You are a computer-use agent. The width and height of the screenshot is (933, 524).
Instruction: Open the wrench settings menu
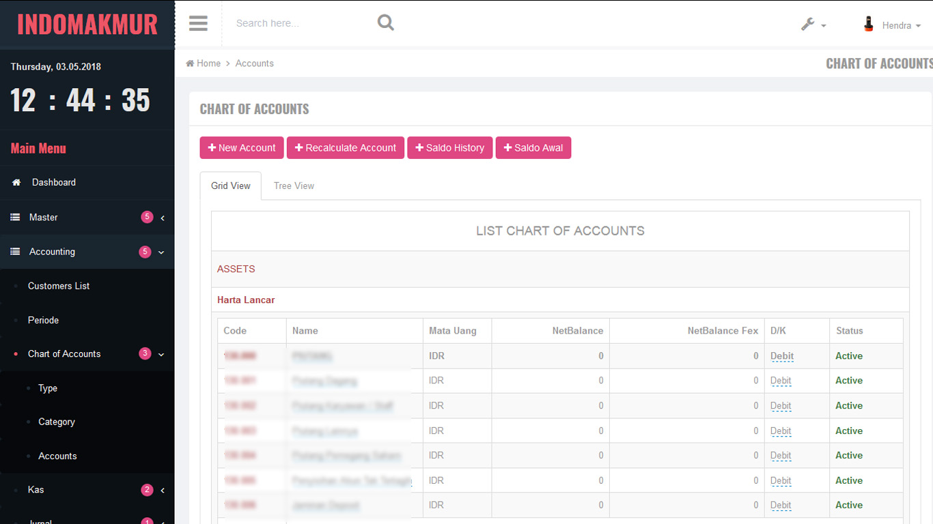click(813, 25)
